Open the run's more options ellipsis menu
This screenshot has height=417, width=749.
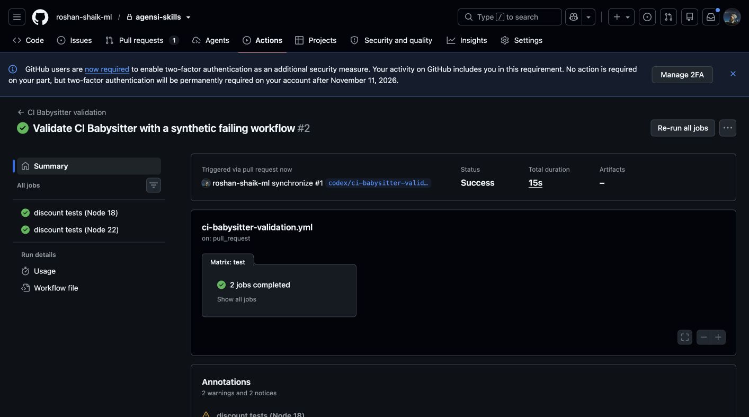tap(728, 128)
